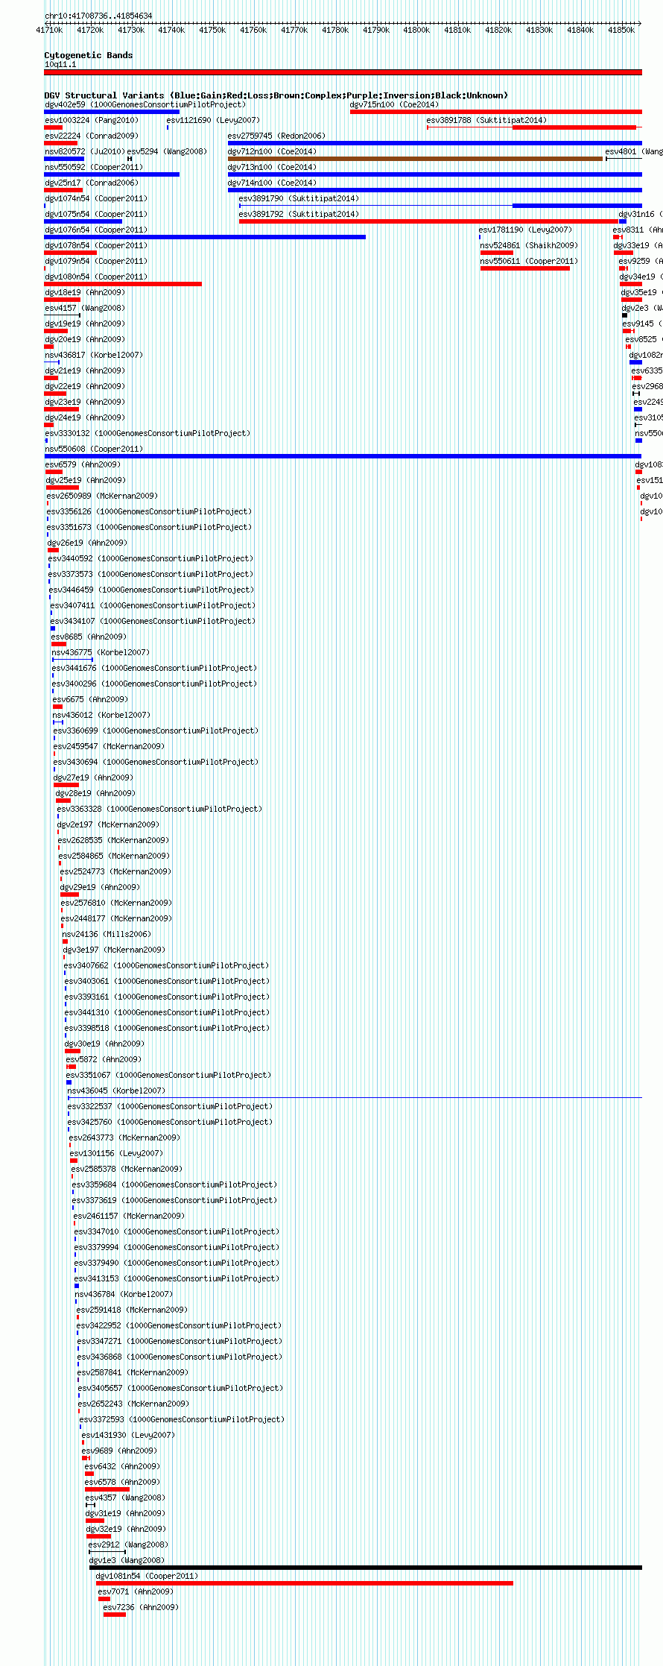Open esv7236 (Ahn2009) variant label
Screen dimensions: 663x1666
click(x=141, y=1607)
